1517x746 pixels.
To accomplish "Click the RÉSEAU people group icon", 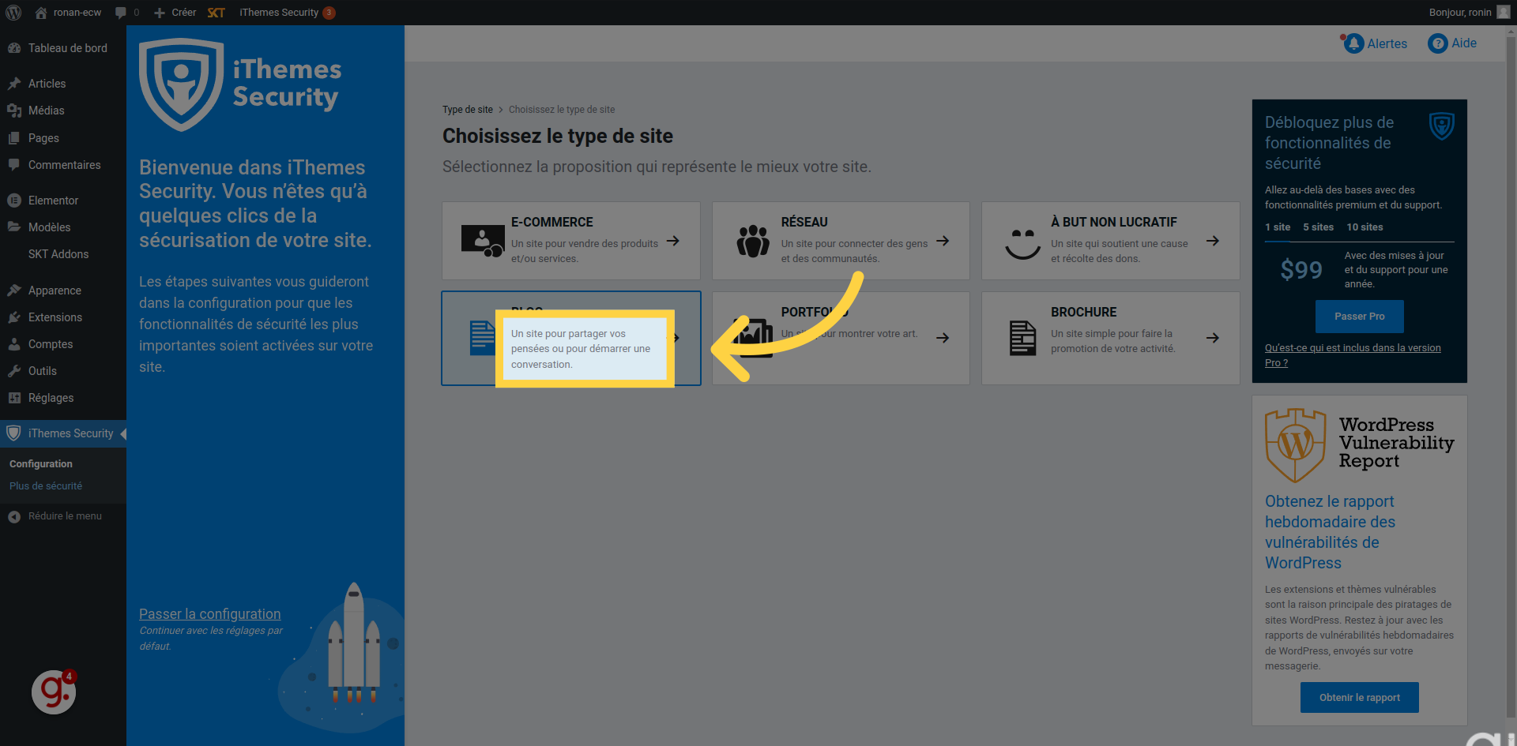I will [753, 241].
